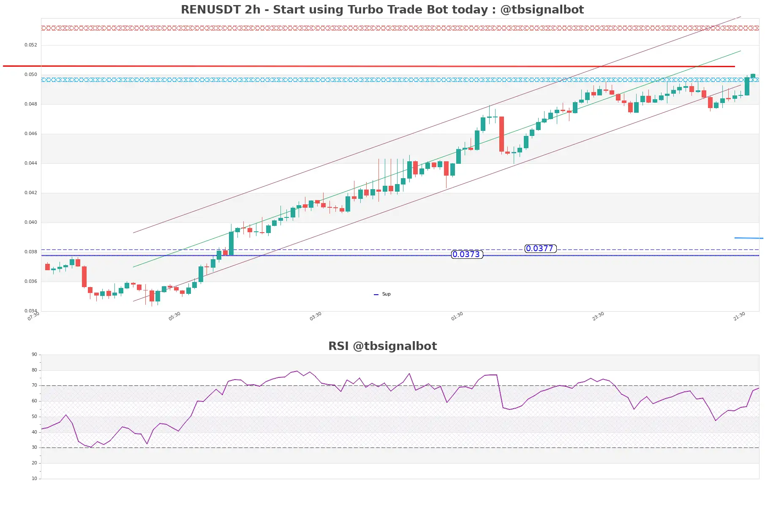Click the RSI 90 axis label
The width and height of the screenshot is (765, 510).
click(x=34, y=354)
